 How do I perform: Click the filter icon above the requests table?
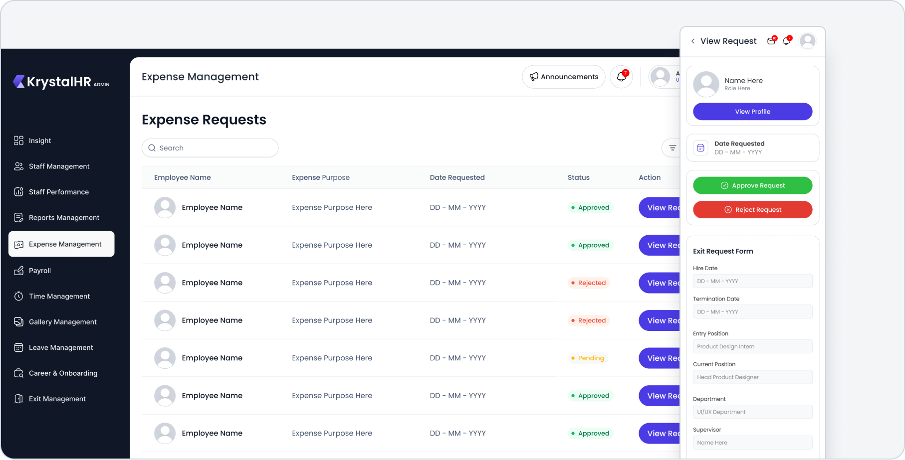pos(672,148)
